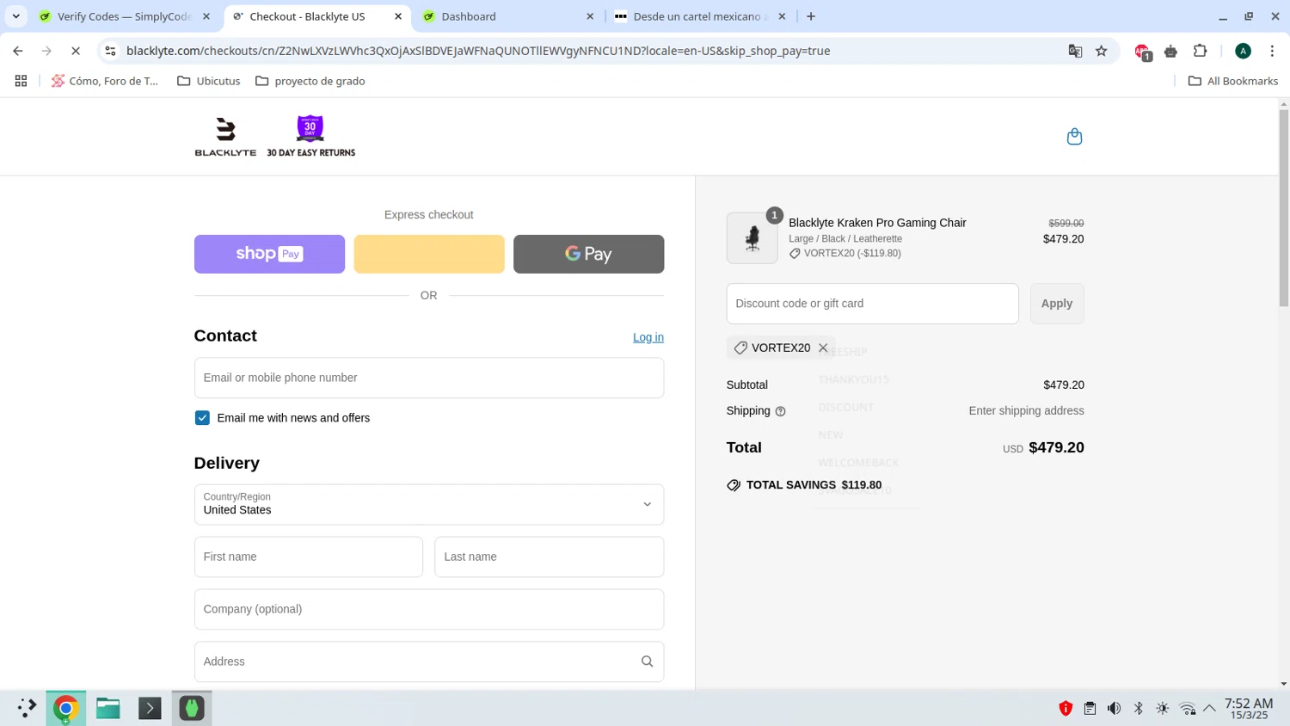
Task: Click the Company (optional) field
Action: point(429,609)
